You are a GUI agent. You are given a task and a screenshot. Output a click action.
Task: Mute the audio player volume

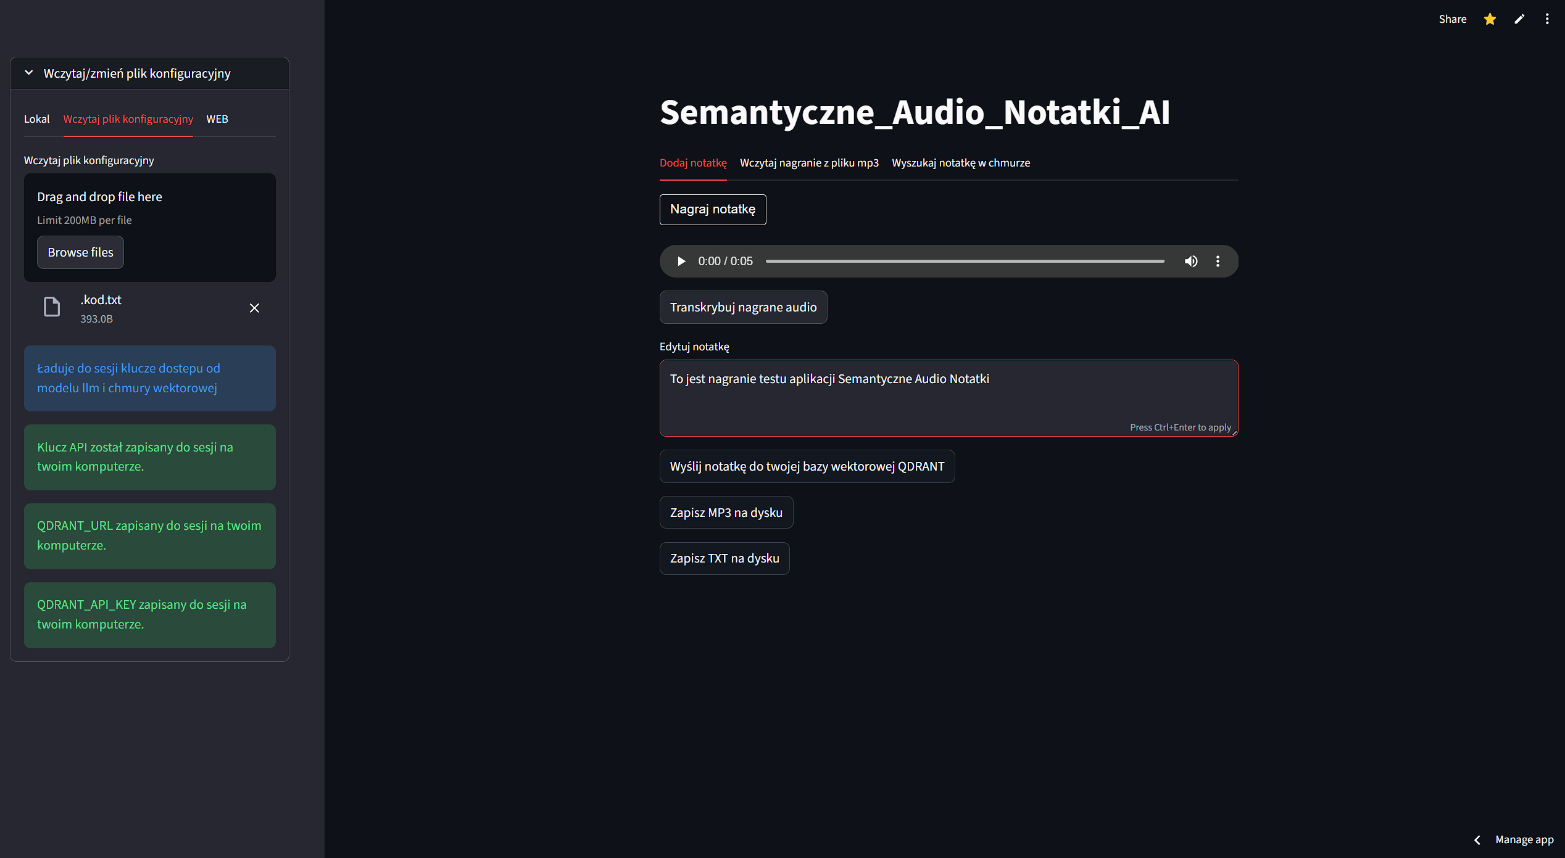pyautogui.click(x=1191, y=262)
